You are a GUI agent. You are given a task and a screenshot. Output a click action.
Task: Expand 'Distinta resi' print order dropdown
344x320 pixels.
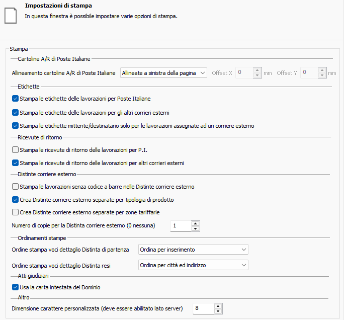193,265
